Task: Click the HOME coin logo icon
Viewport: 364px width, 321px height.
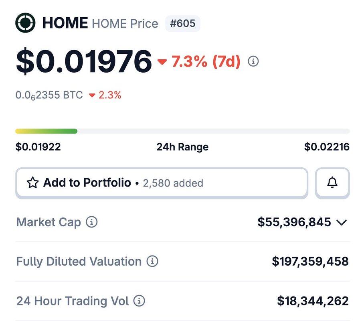Action: (x=25, y=23)
